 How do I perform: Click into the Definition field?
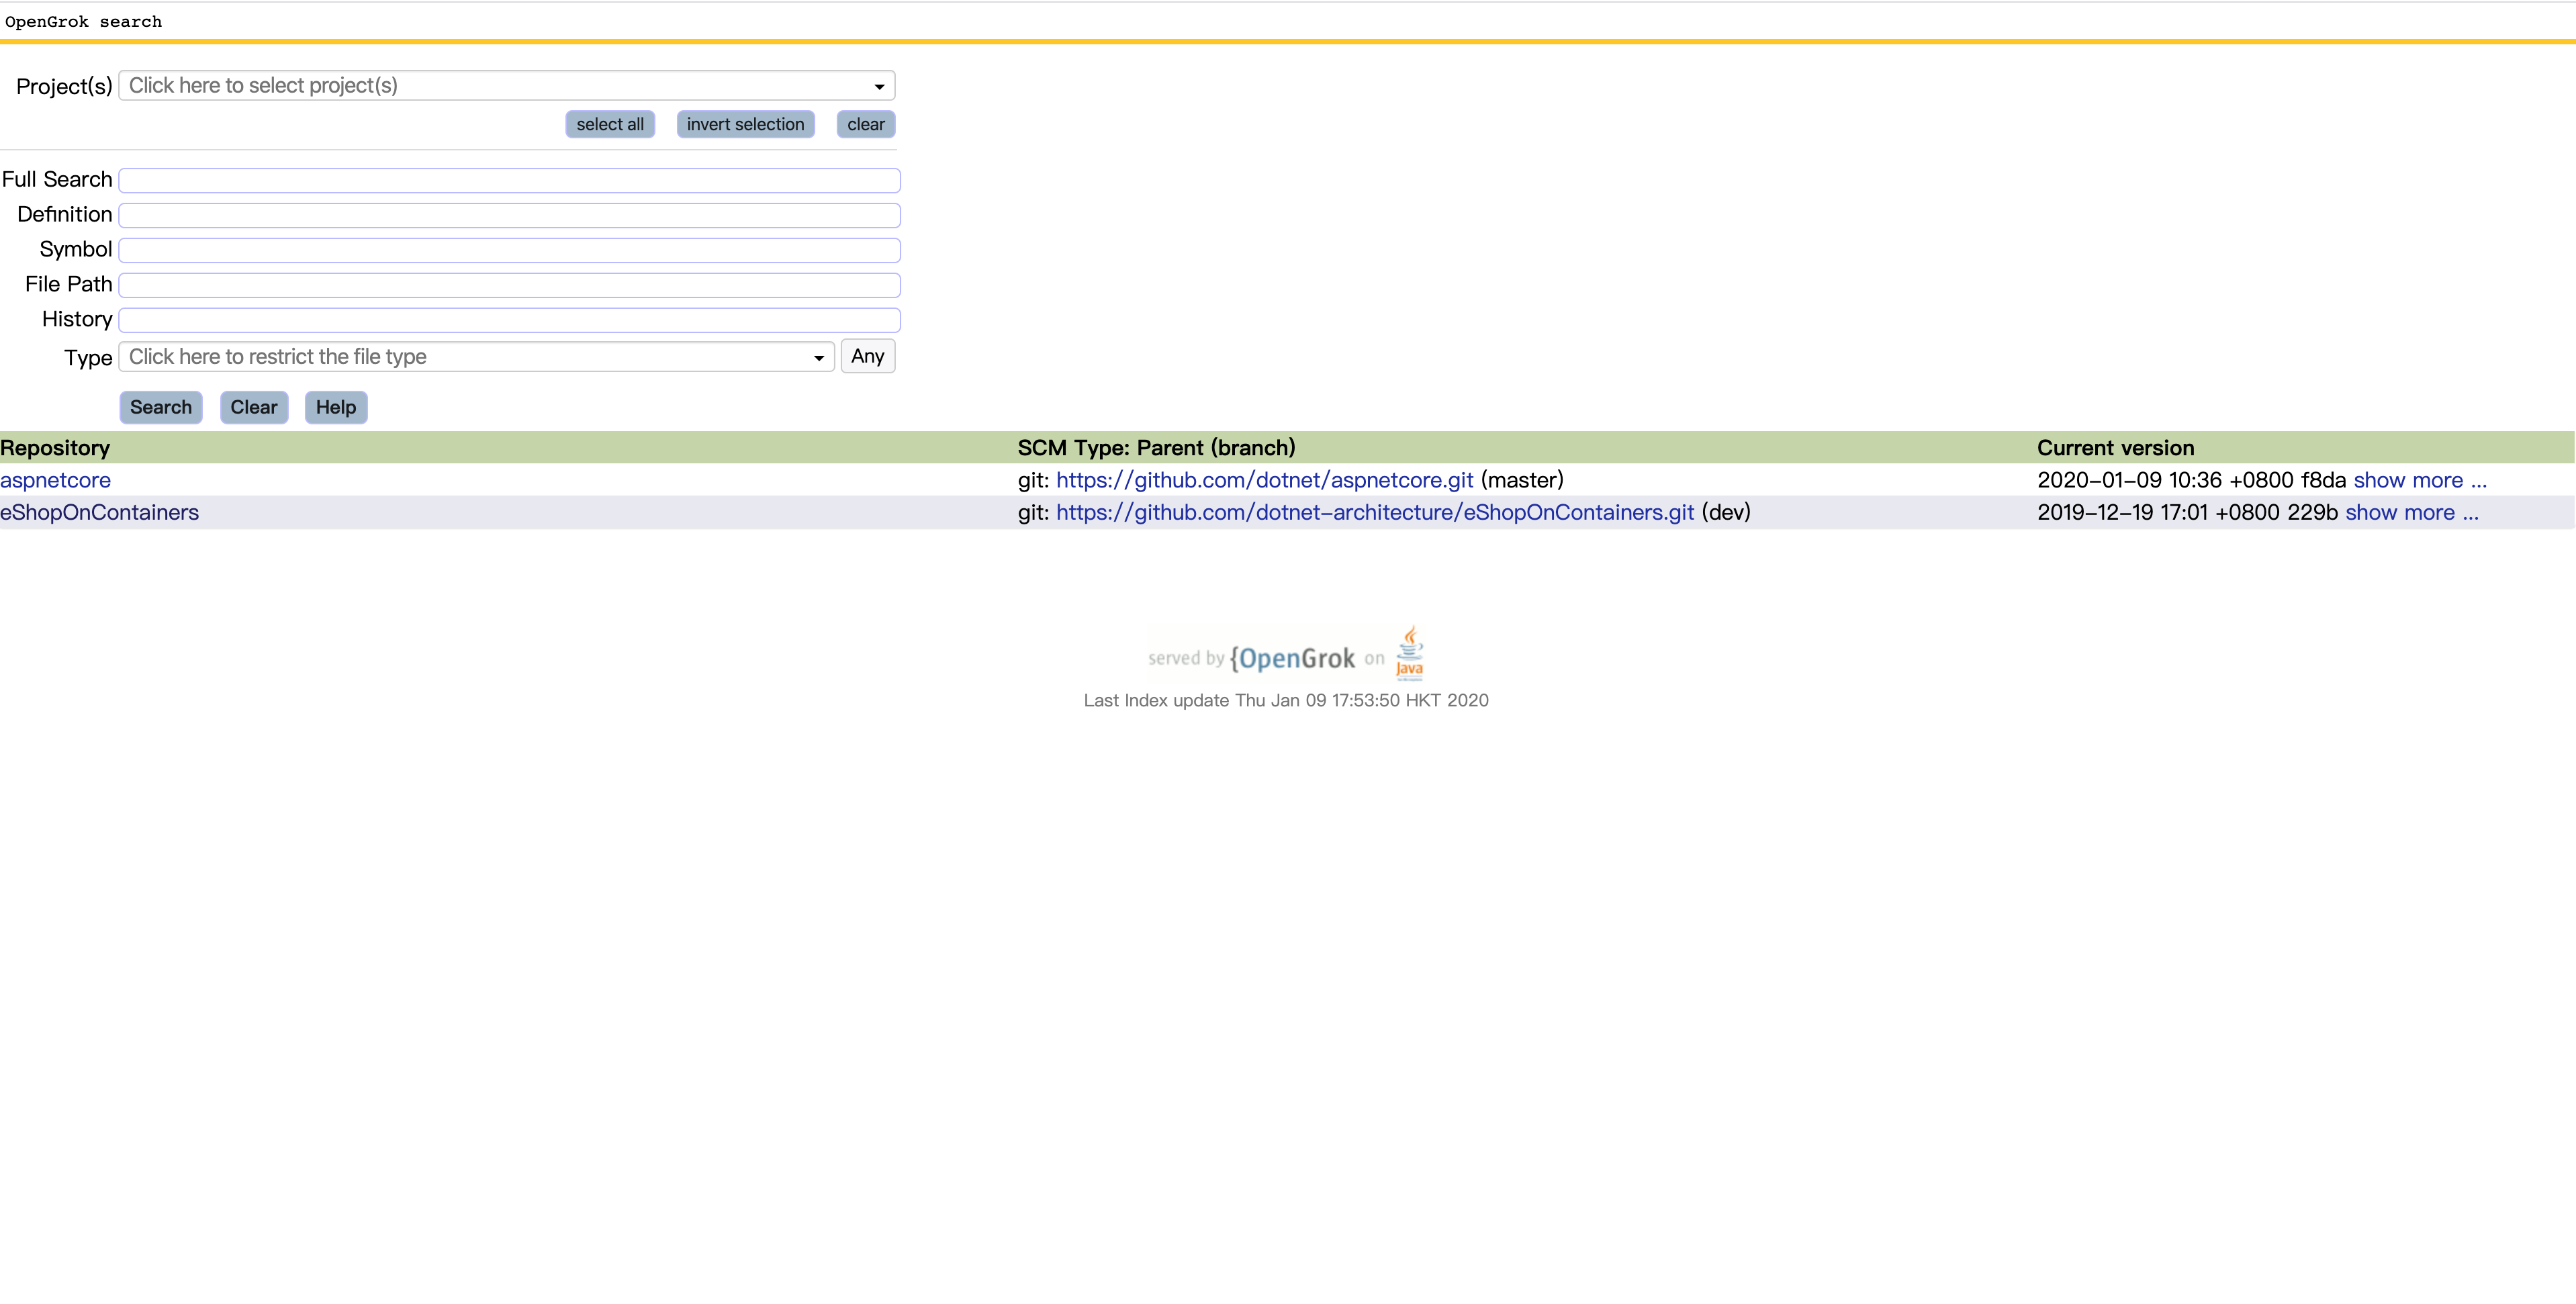coord(509,215)
